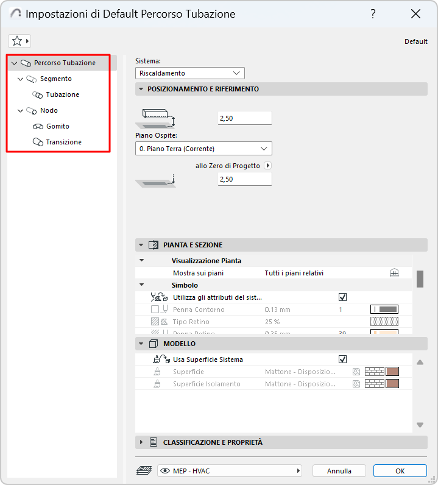Click the Tubazione icon in tree
438x485 pixels.
[x=37, y=95]
